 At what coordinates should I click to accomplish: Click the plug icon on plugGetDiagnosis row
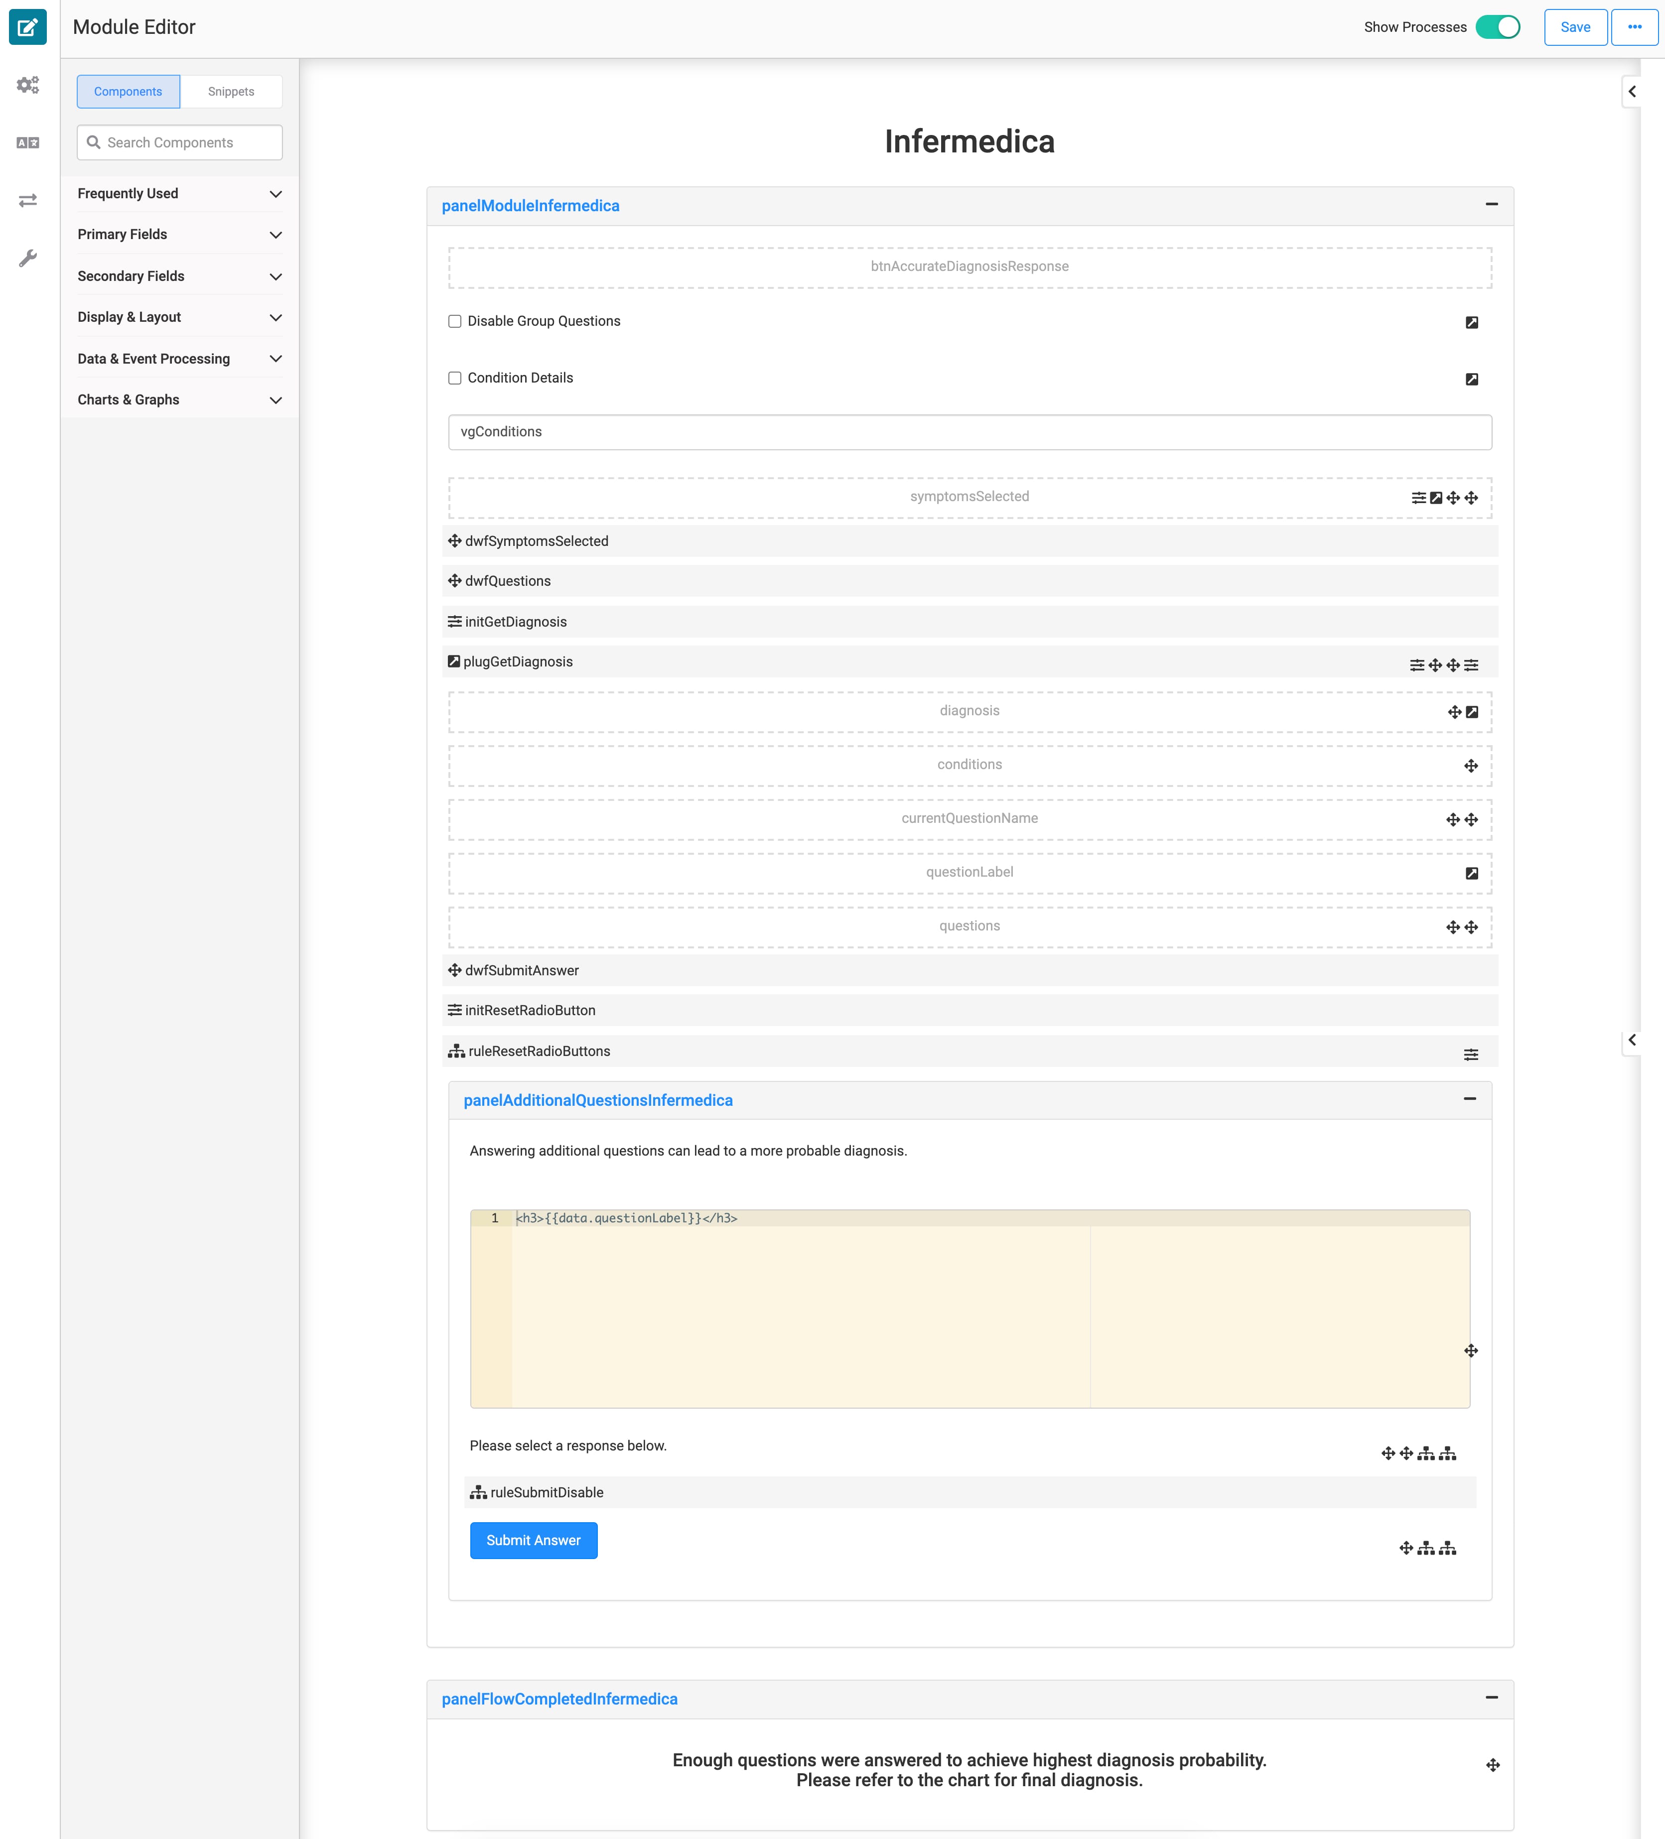[x=453, y=661]
